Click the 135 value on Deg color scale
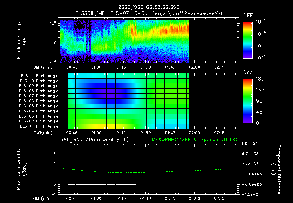 260,90
